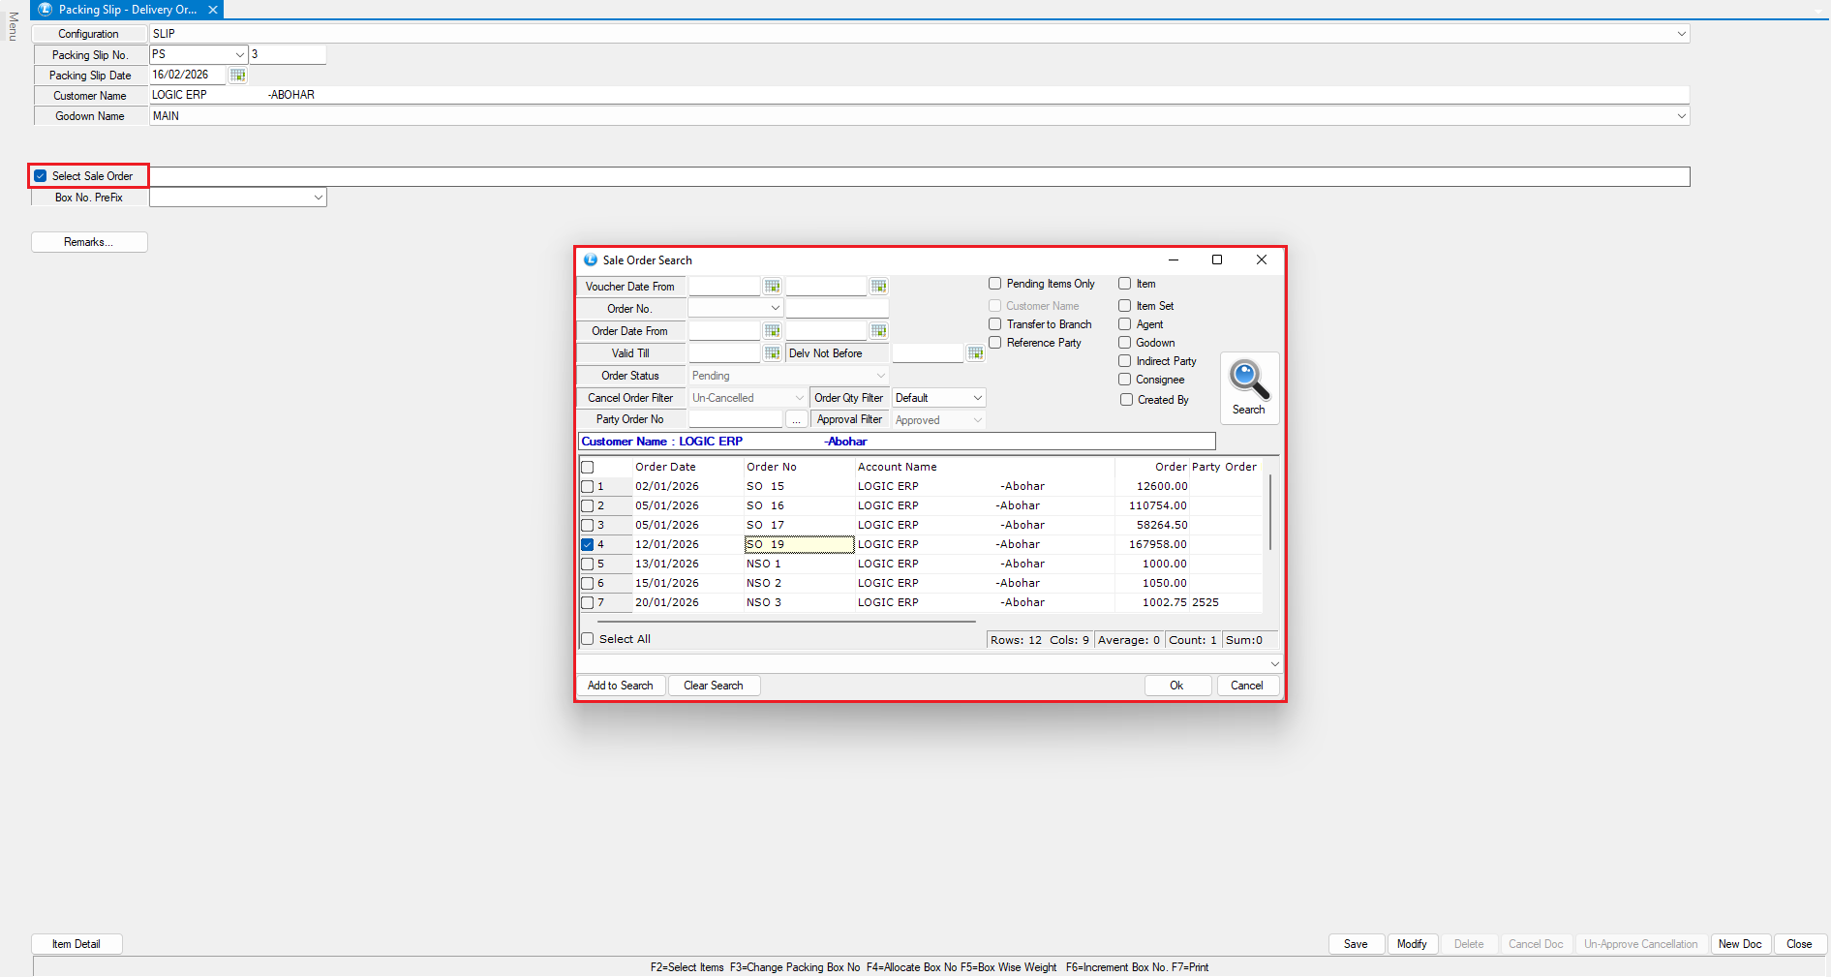
Task: Enable the Pending Items Only checkbox
Action: point(994,284)
